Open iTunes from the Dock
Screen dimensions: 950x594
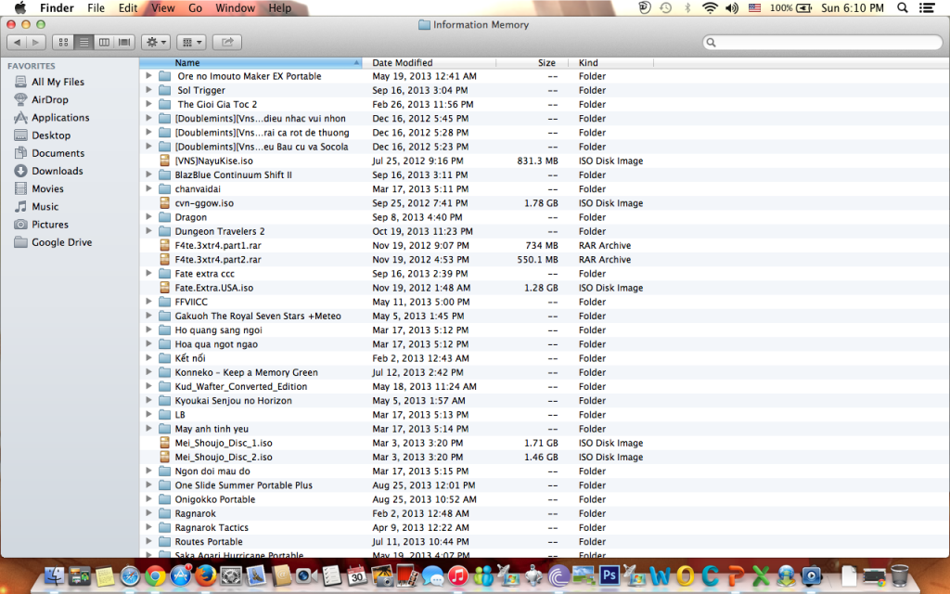click(x=458, y=575)
